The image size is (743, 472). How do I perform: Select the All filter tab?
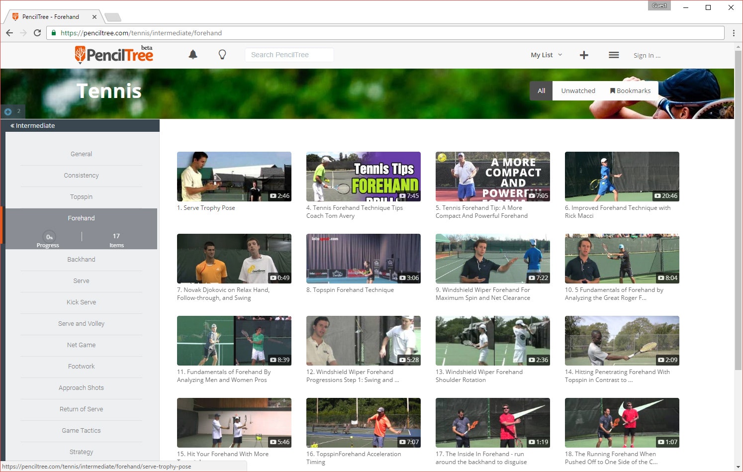click(541, 91)
